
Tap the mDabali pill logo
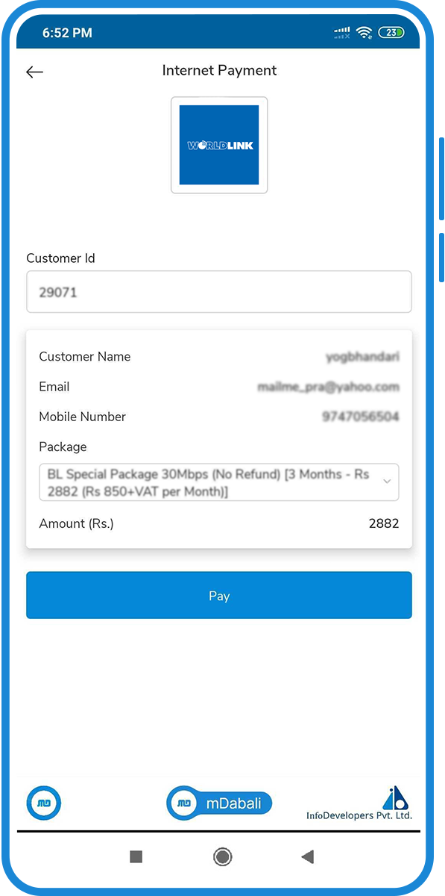click(x=219, y=803)
